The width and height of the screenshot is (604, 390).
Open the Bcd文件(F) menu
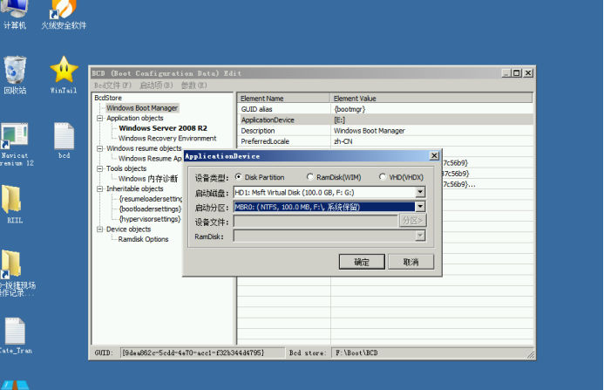[x=112, y=86]
